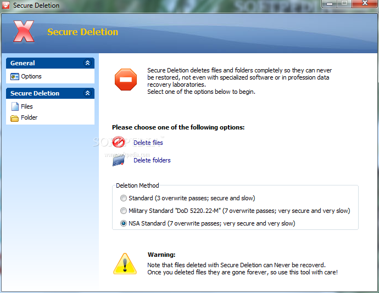Click the red prohibited Delete files icon
379x293 pixels.
[119, 142]
